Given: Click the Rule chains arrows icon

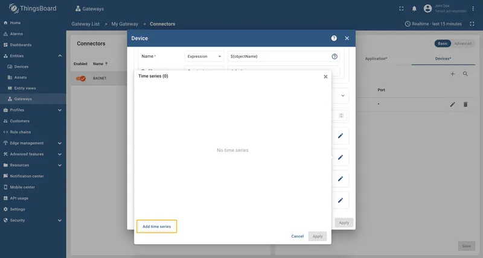Looking at the screenshot, I should [5, 132].
